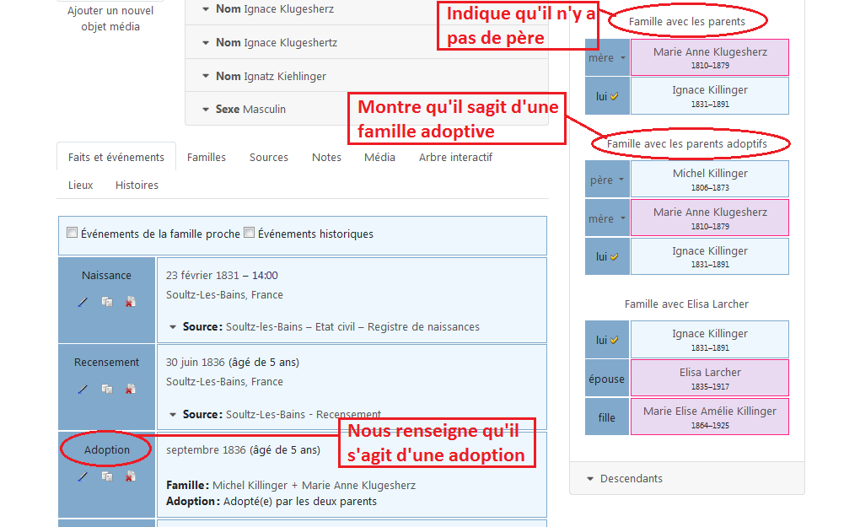The image size is (860, 527).
Task: Copy the Naissance event
Action: click(106, 302)
